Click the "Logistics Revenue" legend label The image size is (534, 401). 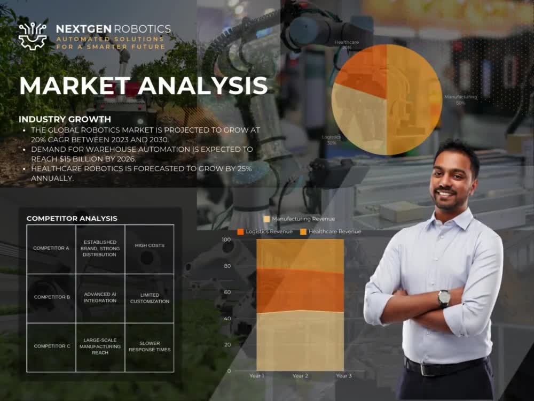click(269, 232)
